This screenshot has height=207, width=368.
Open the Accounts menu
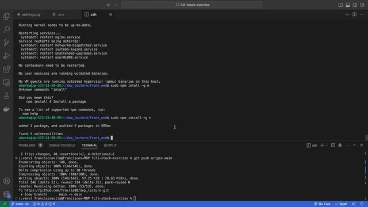click(x=6, y=181)
